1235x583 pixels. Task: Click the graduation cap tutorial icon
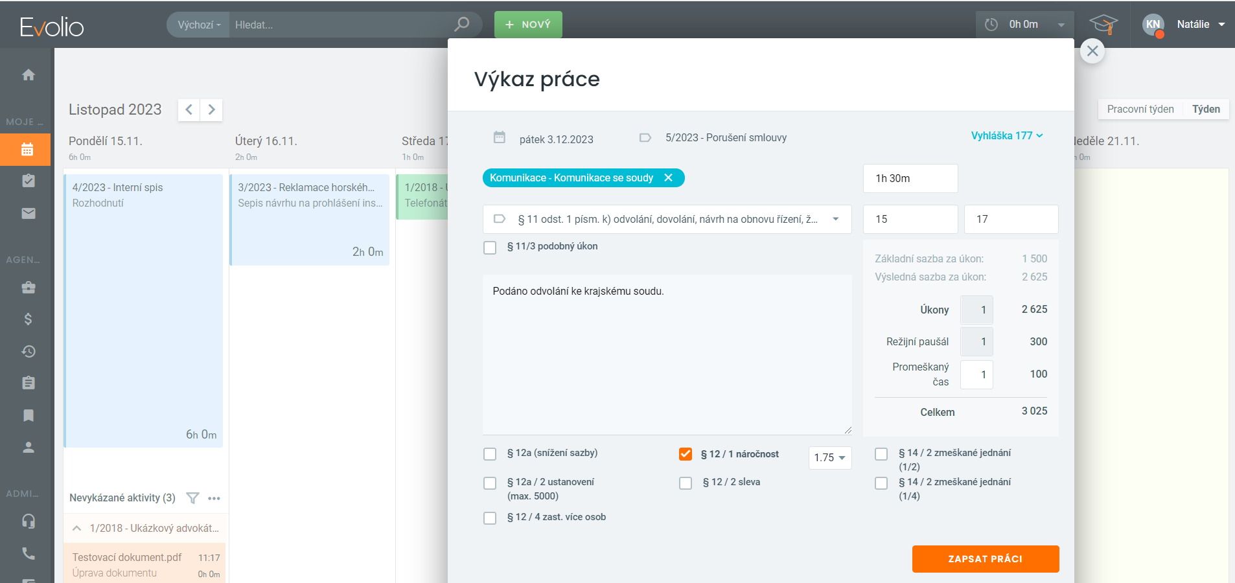click(1103, 25)
